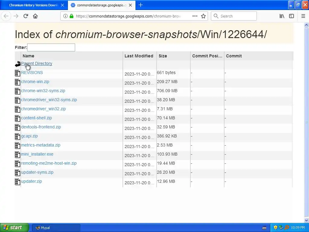
Task: Download metrics-metadata.zip
Action: (41, 145)
